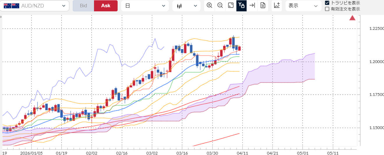This screenshot has width=384, height=155.
Task: Click the 03/16 date axis label
Action: [182, 153]
